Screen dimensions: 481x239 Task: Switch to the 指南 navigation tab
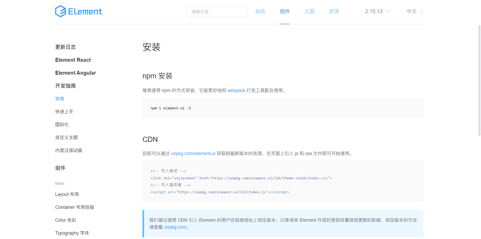pyautogui.click(x=260, y=11)
